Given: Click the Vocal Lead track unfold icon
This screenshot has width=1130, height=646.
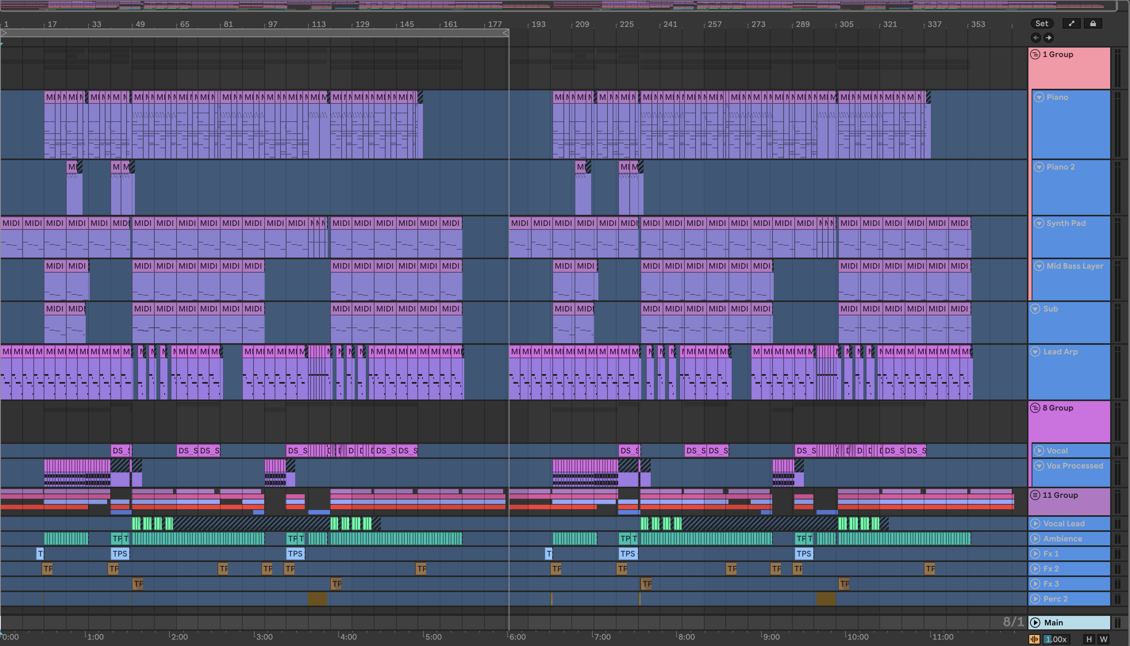Looking at the screenshot, I should click(1035, 524).
